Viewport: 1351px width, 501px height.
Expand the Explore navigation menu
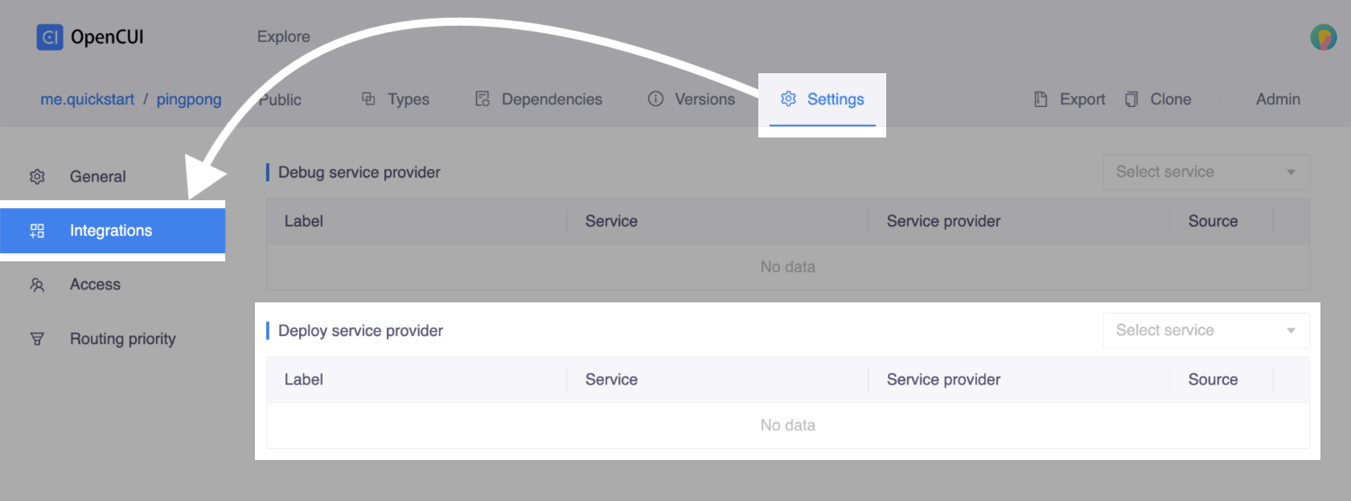(283, 36)
